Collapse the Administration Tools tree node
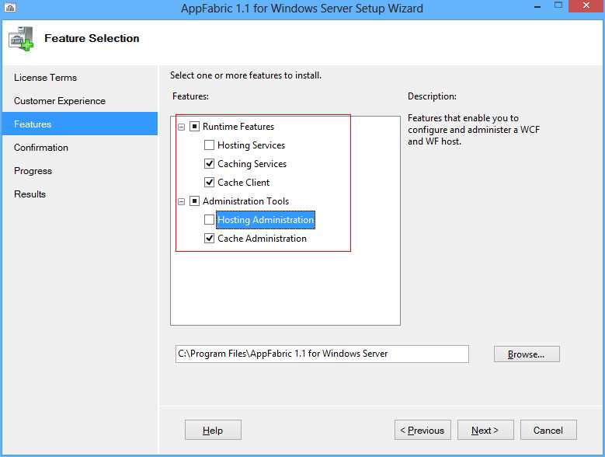605x457 pixels. tap(182, 201)
